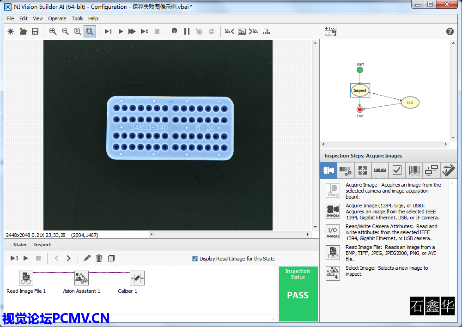Viewport: 462px width, 327px height.
Task: Open the View menu
Action: [x=38, y=18]
